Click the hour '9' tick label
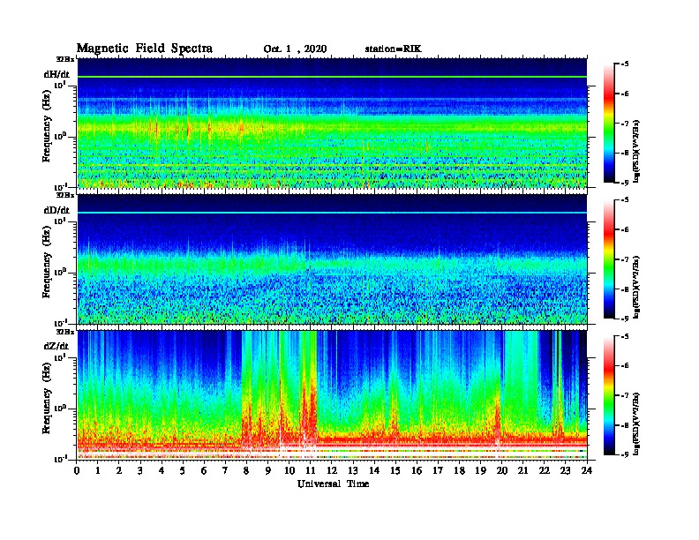Screen dimensions: 699x540 (268, 471)
